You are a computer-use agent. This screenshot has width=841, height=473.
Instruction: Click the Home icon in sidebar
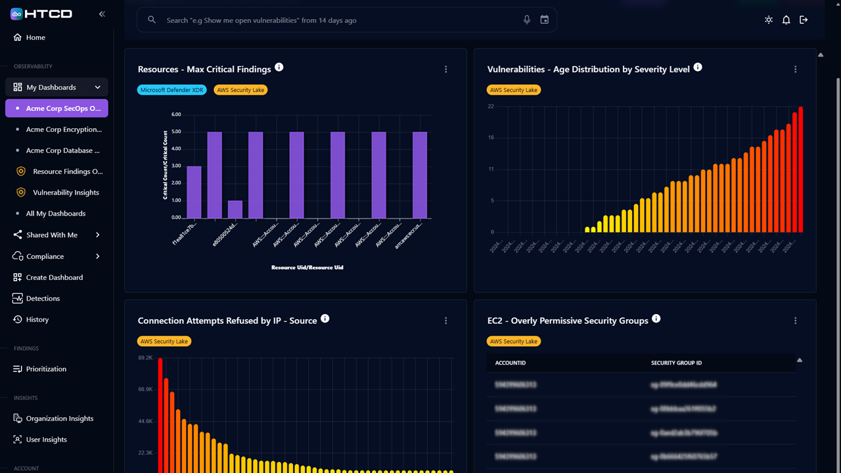(18, 37)
